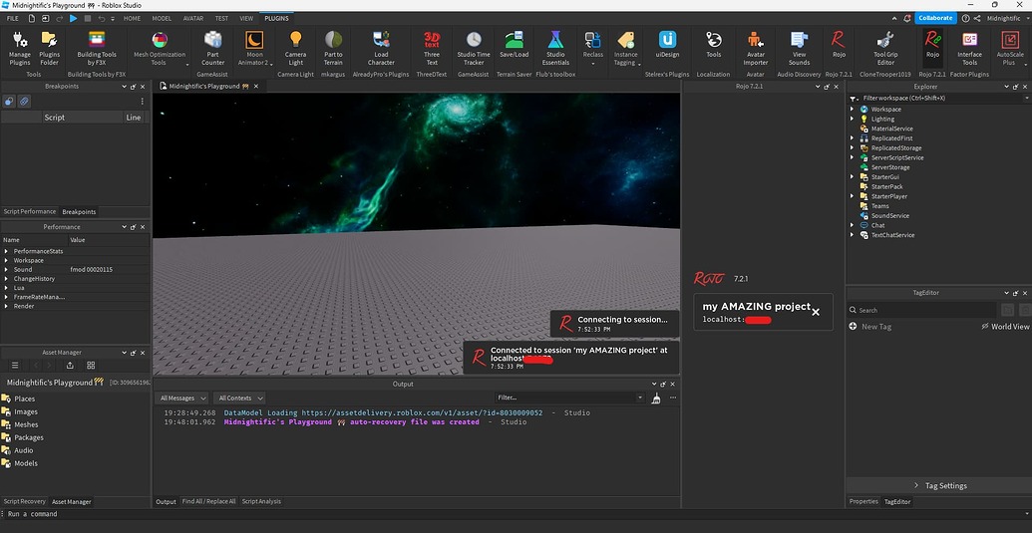Open the MODEL ribbon tab

162,18
